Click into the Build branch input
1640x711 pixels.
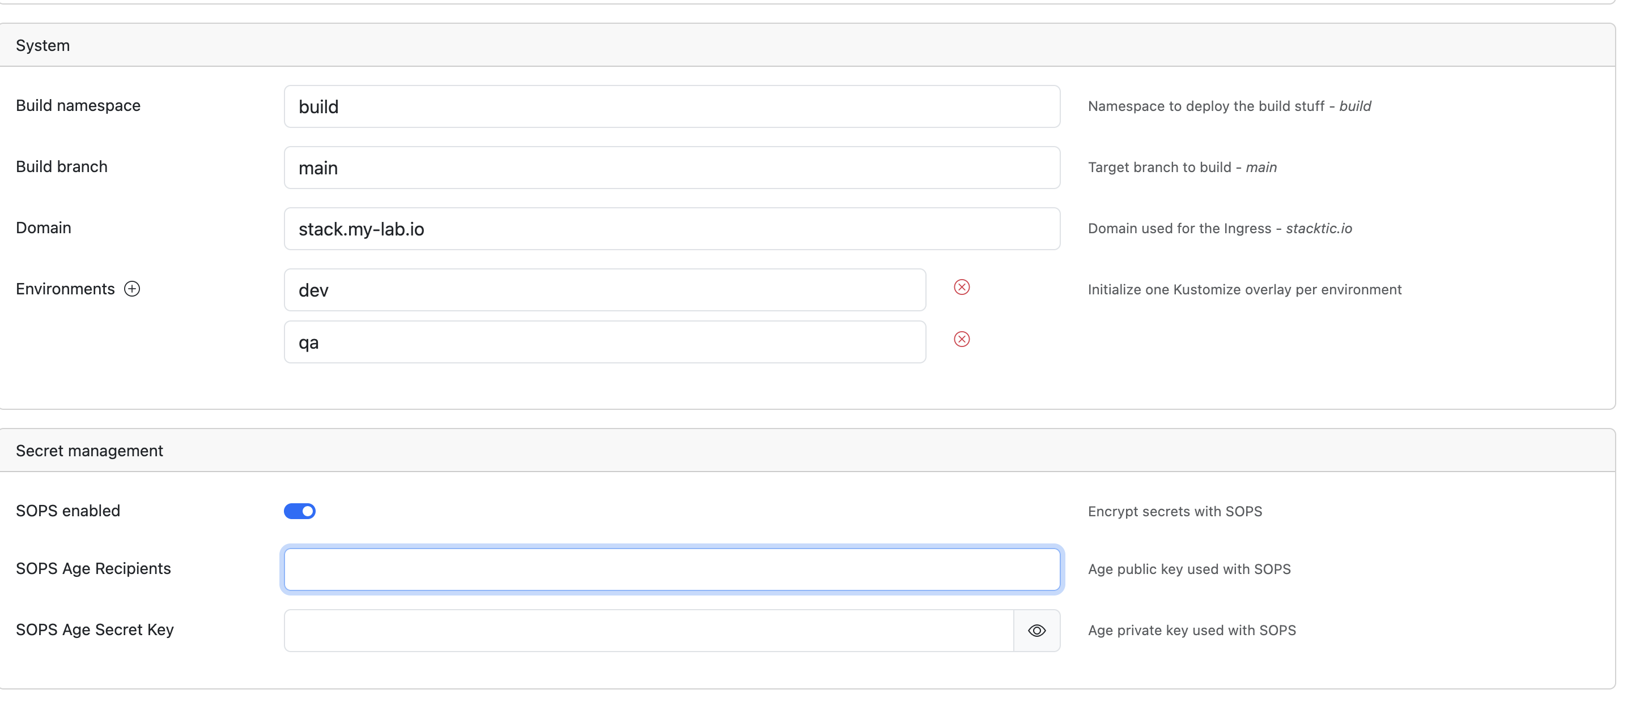point(672,168)
